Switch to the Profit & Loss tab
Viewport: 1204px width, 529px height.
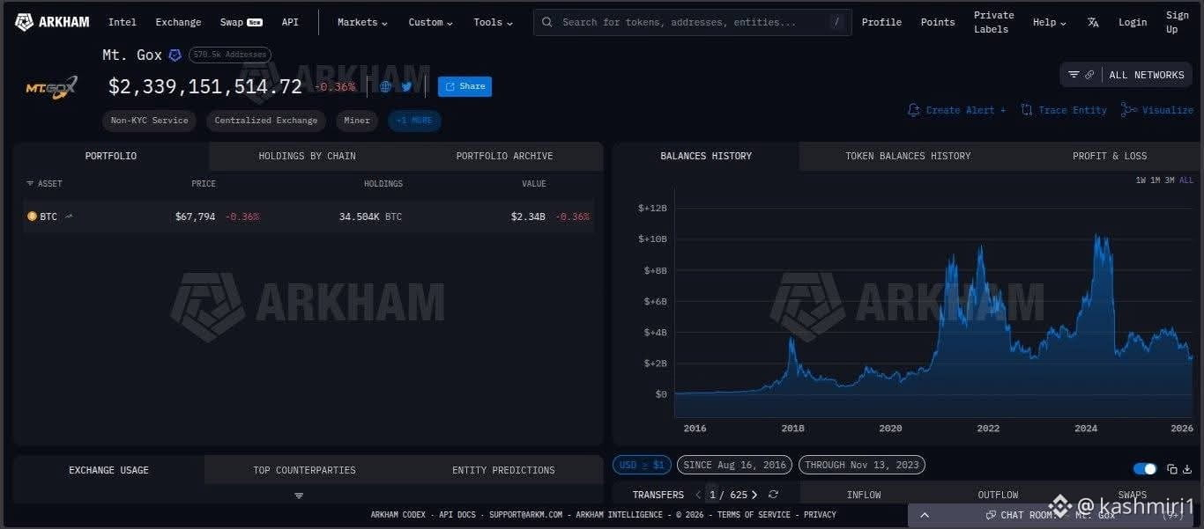[x=1110, y=156]
